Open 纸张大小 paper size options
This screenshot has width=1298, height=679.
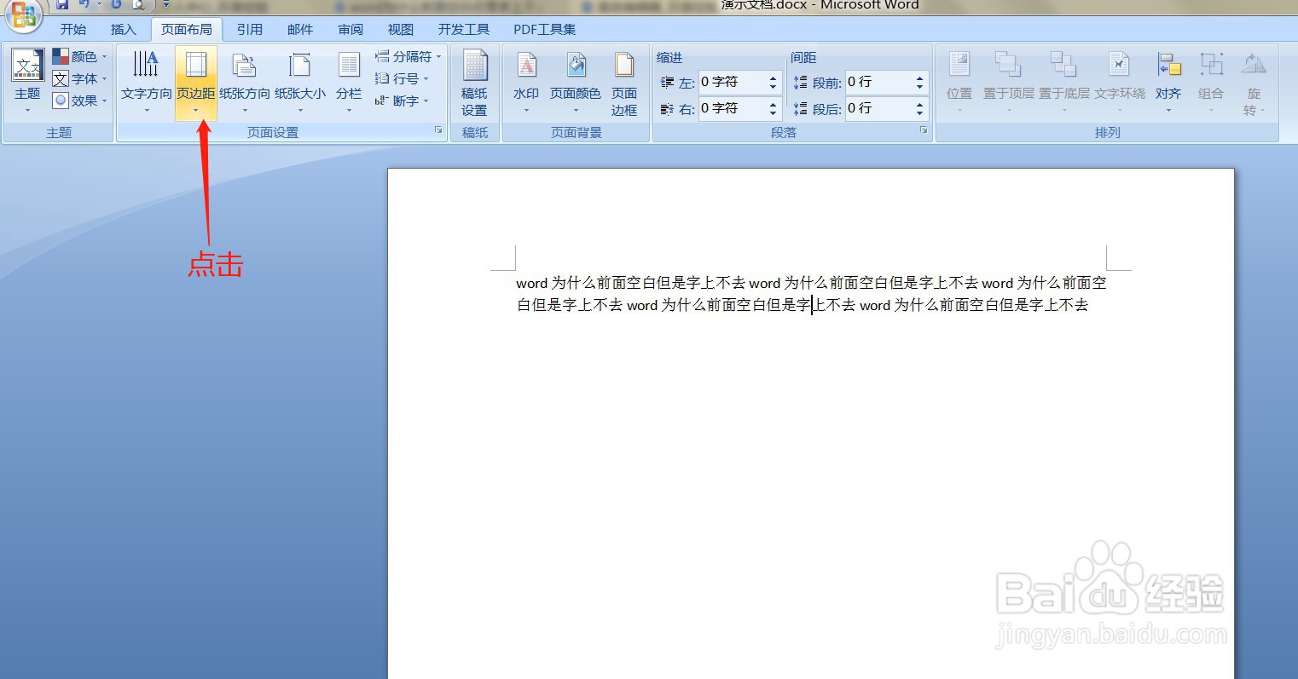(x=300, y=83)
